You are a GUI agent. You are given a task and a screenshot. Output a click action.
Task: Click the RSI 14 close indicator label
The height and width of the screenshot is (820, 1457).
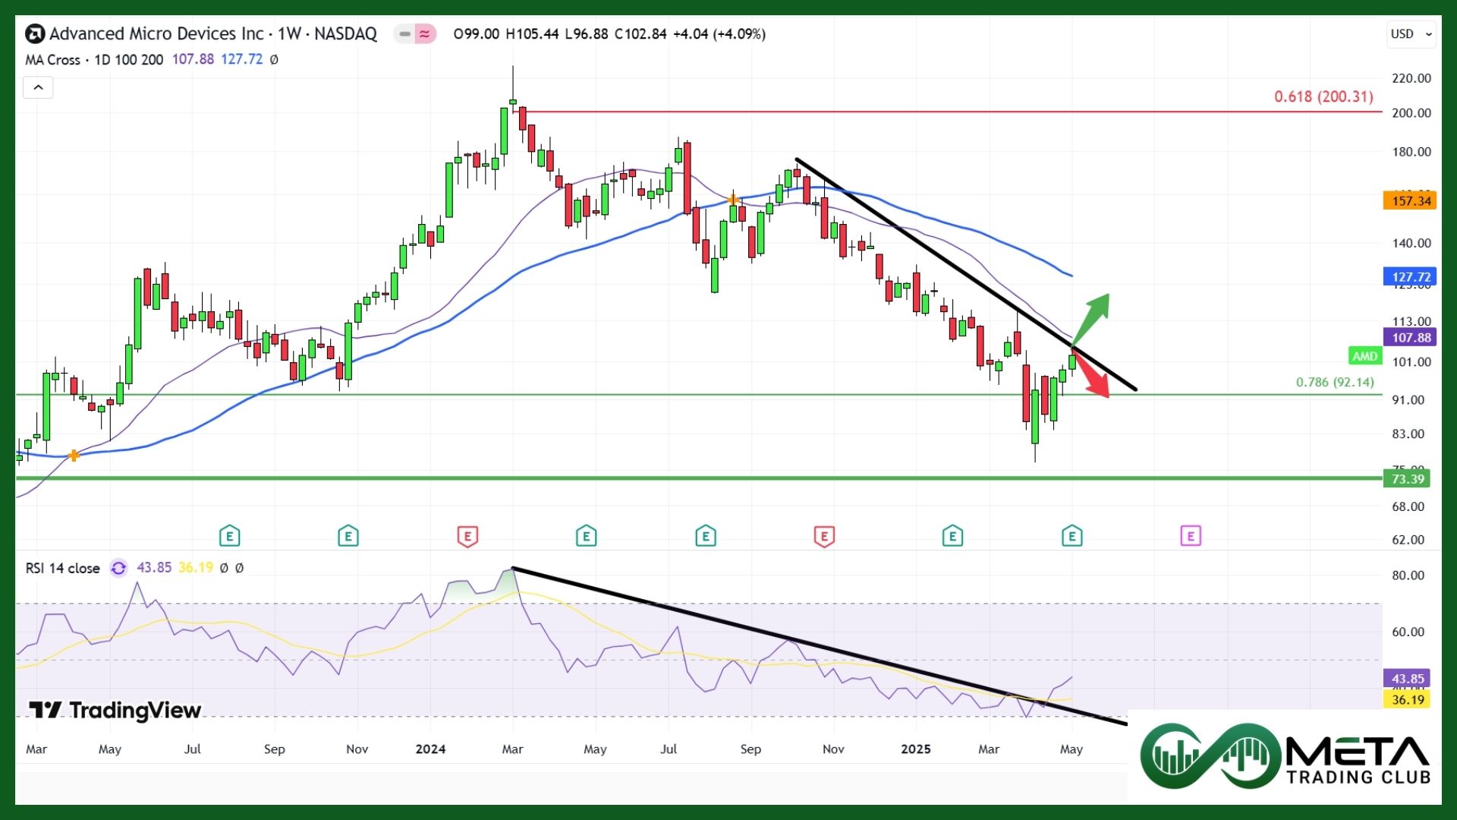[x=62, y=569]
